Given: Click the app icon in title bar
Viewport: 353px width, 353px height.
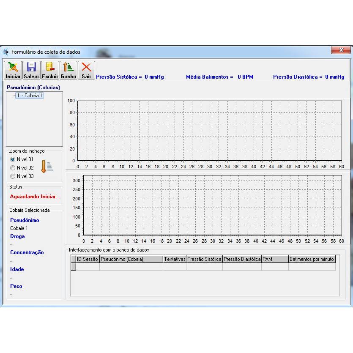Looking at the screenshot, I should point(6,52).
